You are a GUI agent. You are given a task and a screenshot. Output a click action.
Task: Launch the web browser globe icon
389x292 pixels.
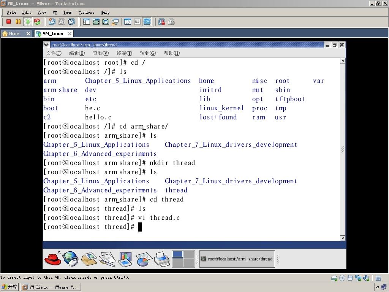tap(70, 259)
